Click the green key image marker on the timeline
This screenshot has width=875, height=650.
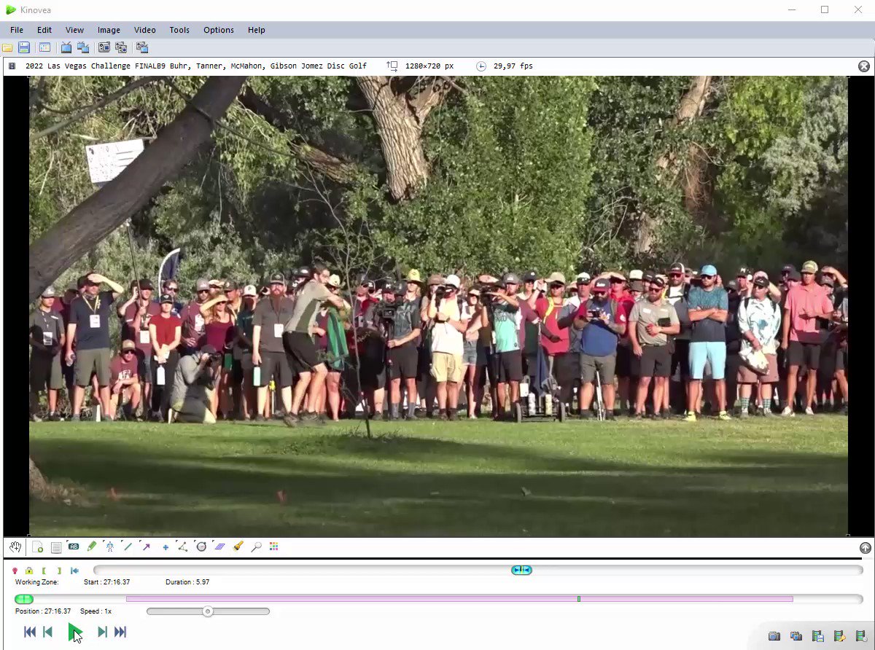pyautogui.click(x=579, y=599)
